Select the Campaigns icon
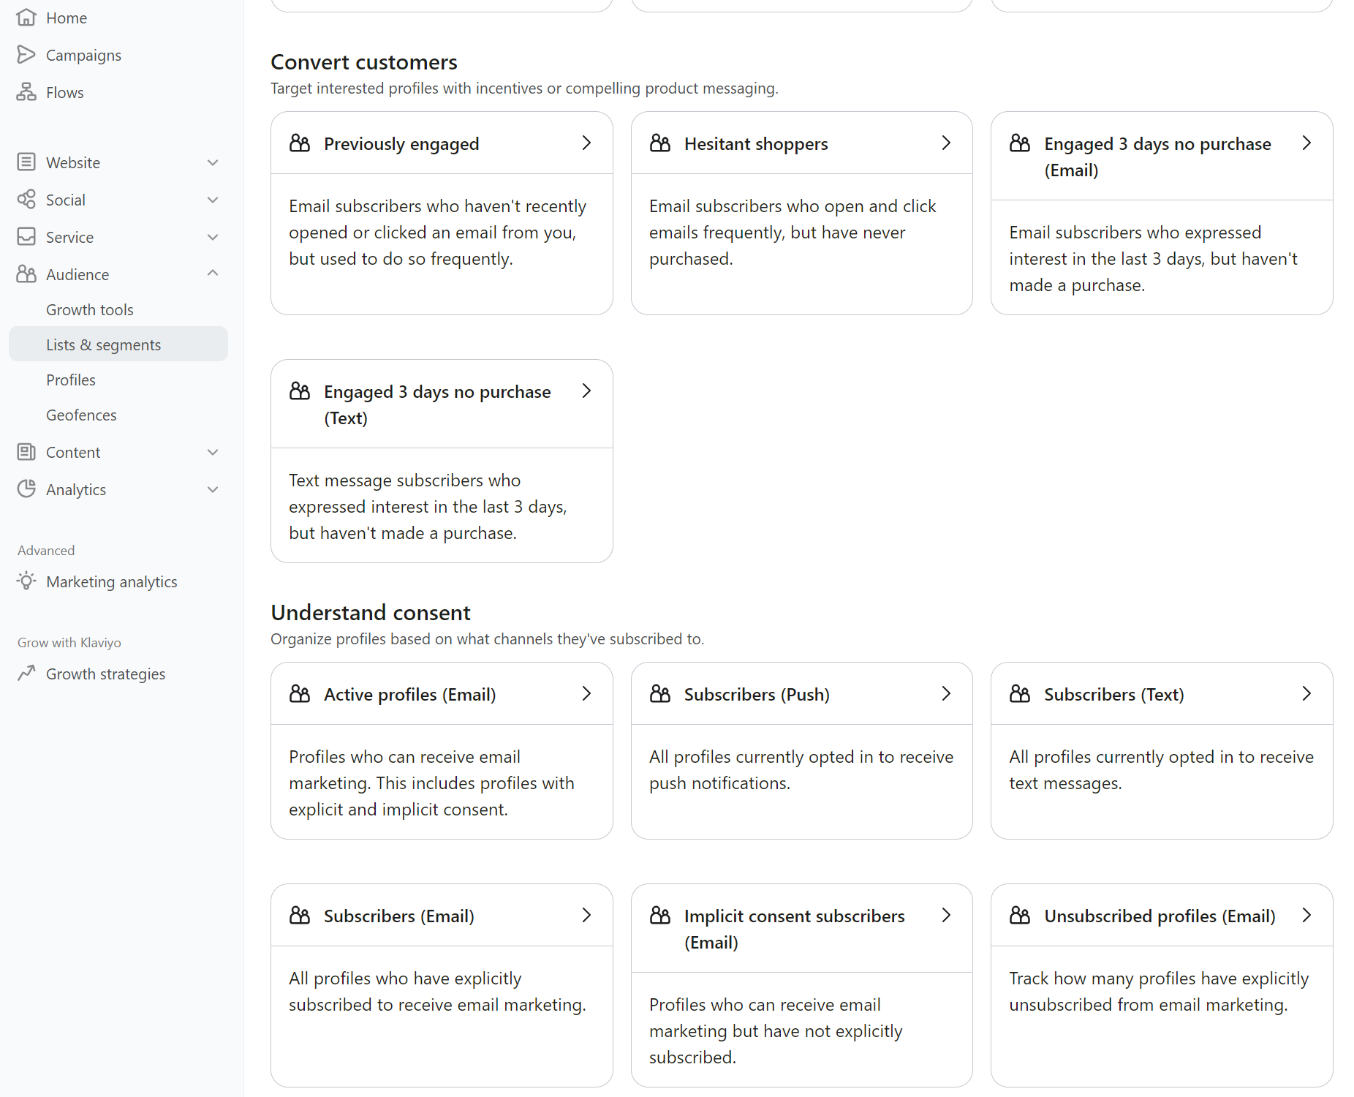Image resolution: width=1354 pixels, height=1097 pixels. (26, 54)
